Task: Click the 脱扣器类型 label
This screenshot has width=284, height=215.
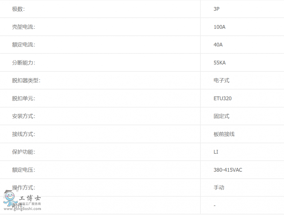Action: (26, 80)
